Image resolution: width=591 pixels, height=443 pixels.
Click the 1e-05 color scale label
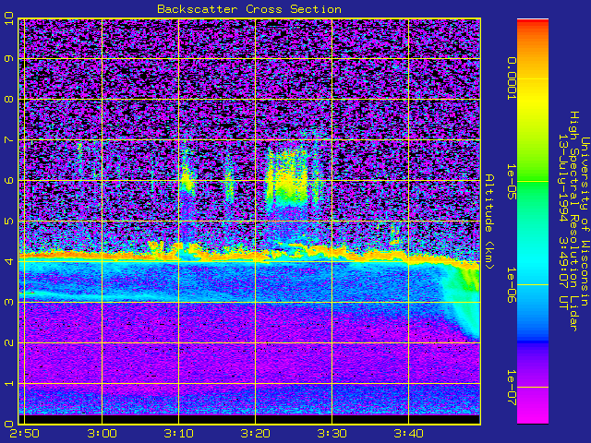coord(511,182)
